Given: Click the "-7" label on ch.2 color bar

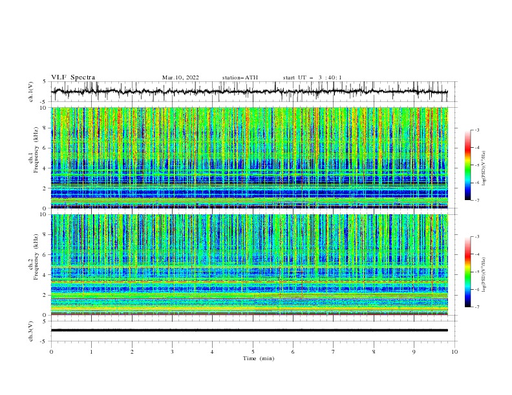Looking at the screenshot, I should (x=477, y=307).
